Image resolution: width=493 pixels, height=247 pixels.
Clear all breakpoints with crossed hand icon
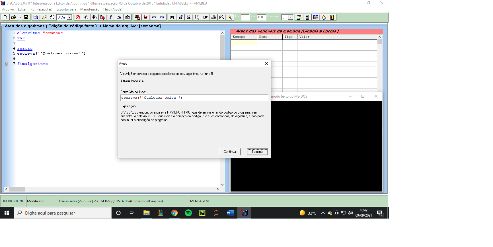click(94, 17)
